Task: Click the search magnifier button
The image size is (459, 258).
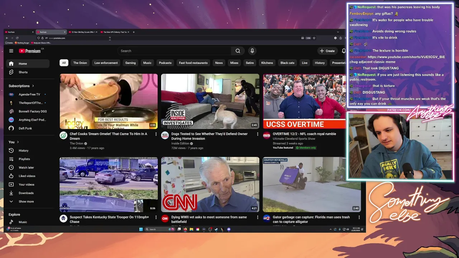Action: 238,51
